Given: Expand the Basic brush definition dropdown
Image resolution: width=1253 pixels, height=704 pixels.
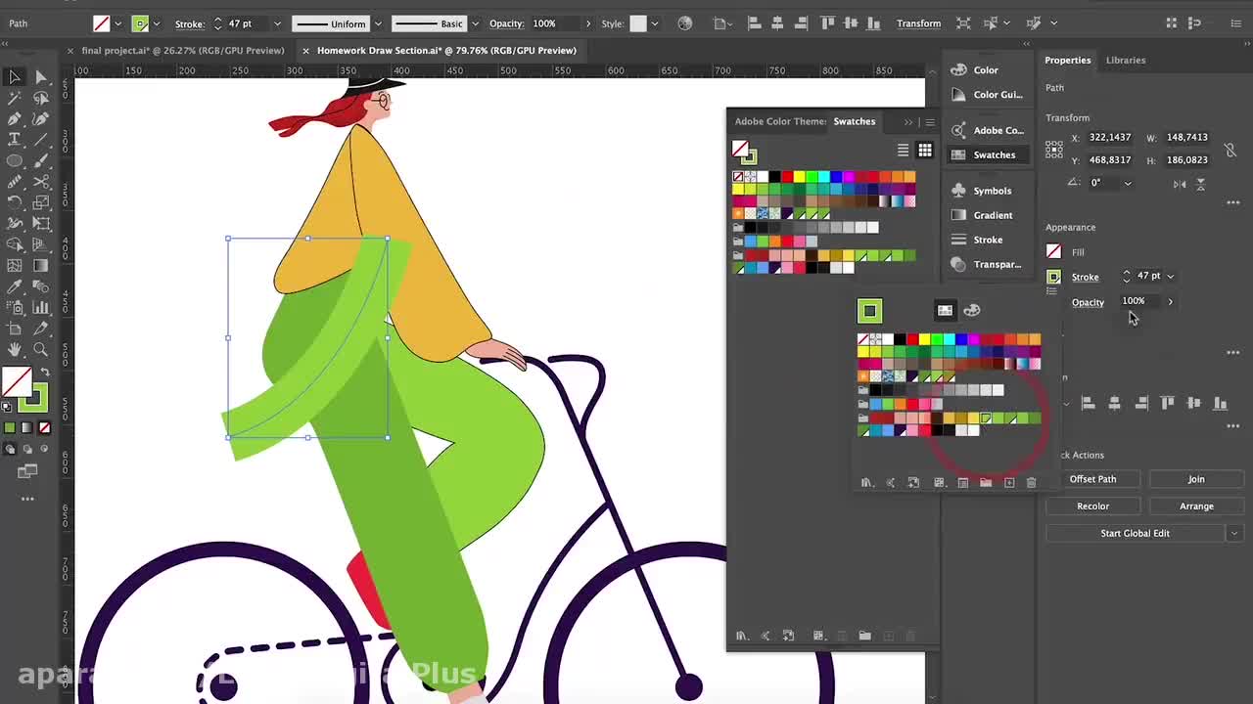Looking at the screenshot, I should point(475,23).
